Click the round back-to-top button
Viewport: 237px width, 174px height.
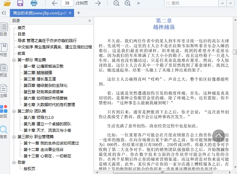point(219,136)
